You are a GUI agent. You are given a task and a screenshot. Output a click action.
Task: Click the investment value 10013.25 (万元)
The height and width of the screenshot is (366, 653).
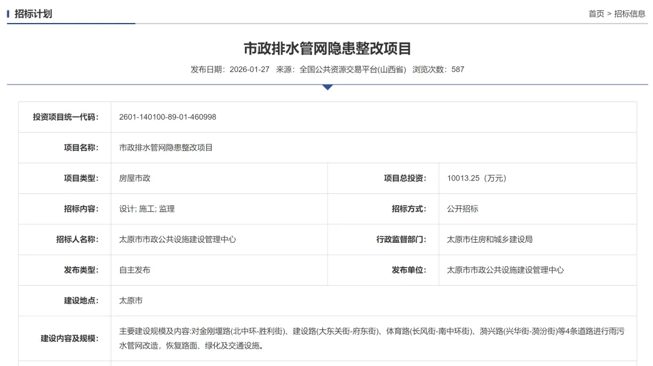(x=476, y=178)
